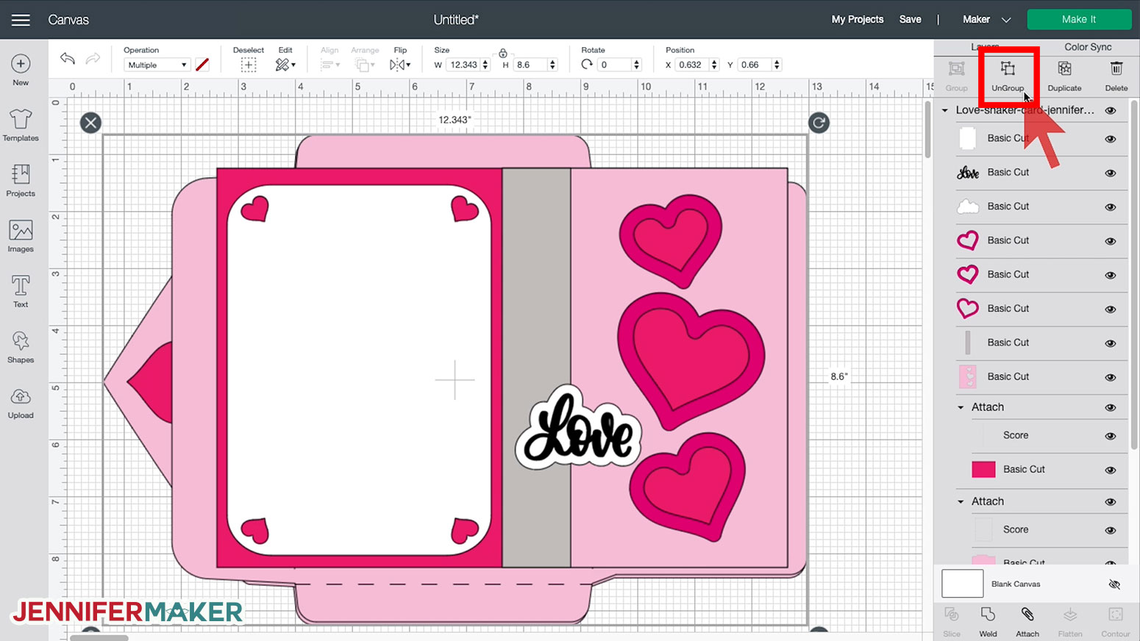Image resolution: width=1140 pixels, height=641 pixels.
Task: Duplicate the selected layers
Action: click(x=1064, y=76)
